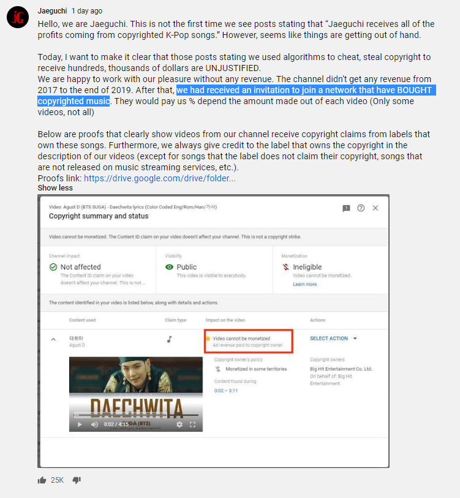Click the Copyright summary and status heading
460x498 pixels.
coord(99,216)
